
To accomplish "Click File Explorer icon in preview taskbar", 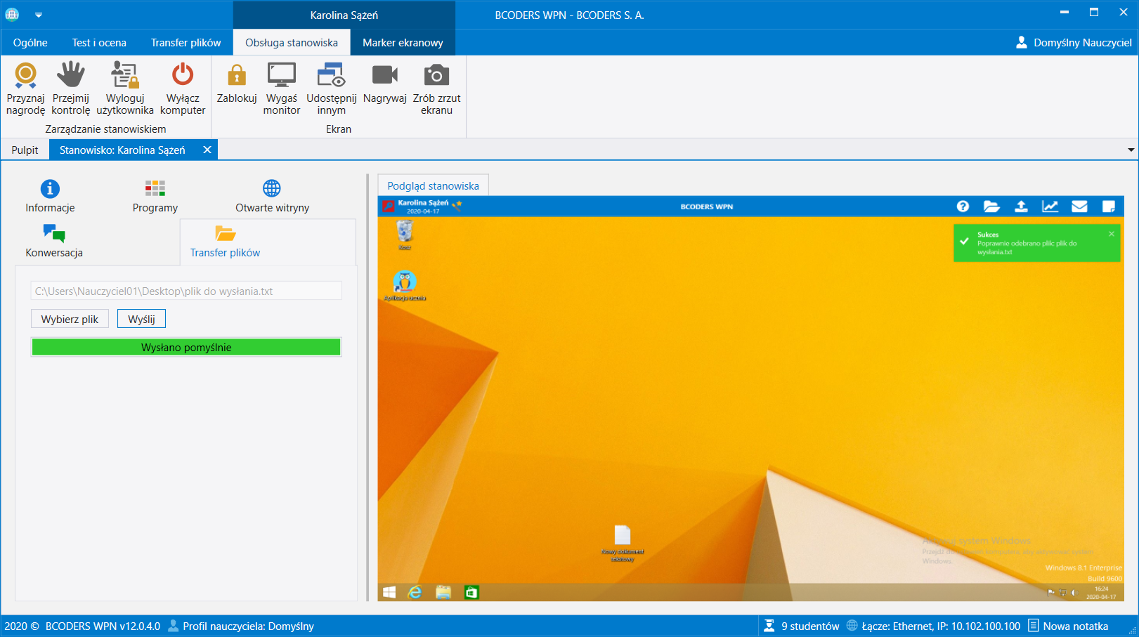I will coord(443,593).
